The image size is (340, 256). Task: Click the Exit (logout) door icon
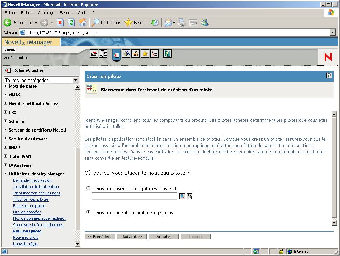tap(103, 53)
